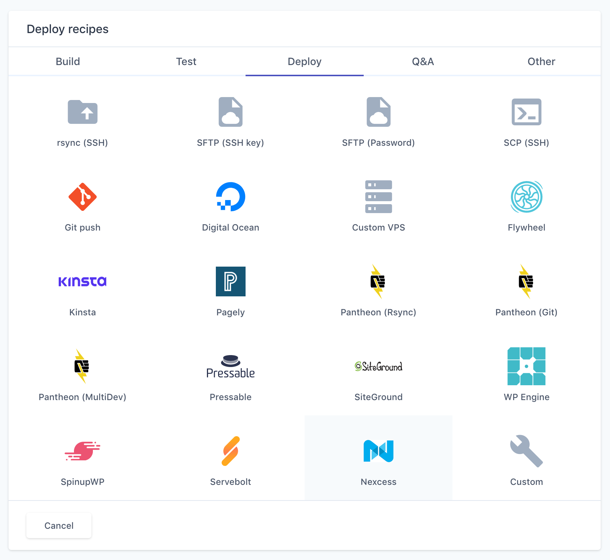Pick the Custom VPS server icon

tap(379, 197)
